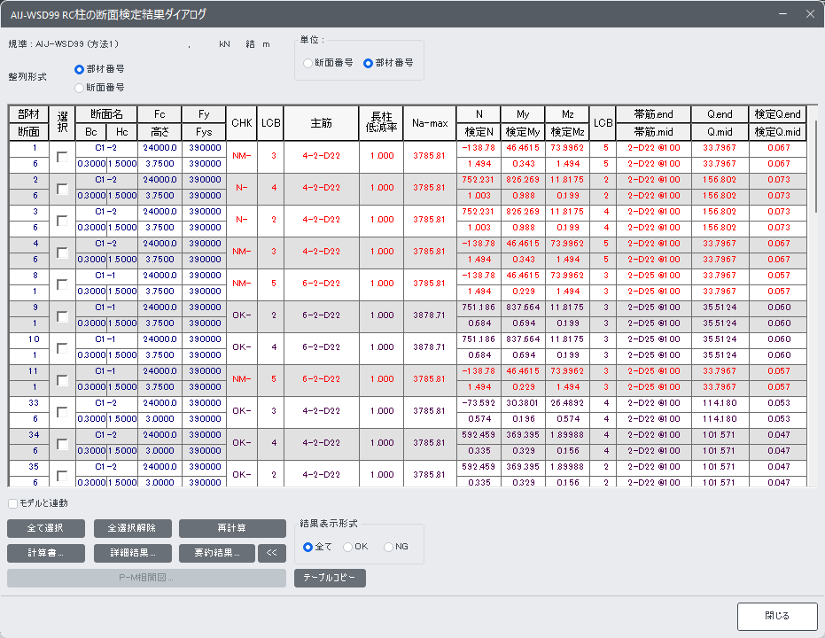825x638 pixels.
Task: Tick selection checkbox for member 2 row
Action: [62, 189]
